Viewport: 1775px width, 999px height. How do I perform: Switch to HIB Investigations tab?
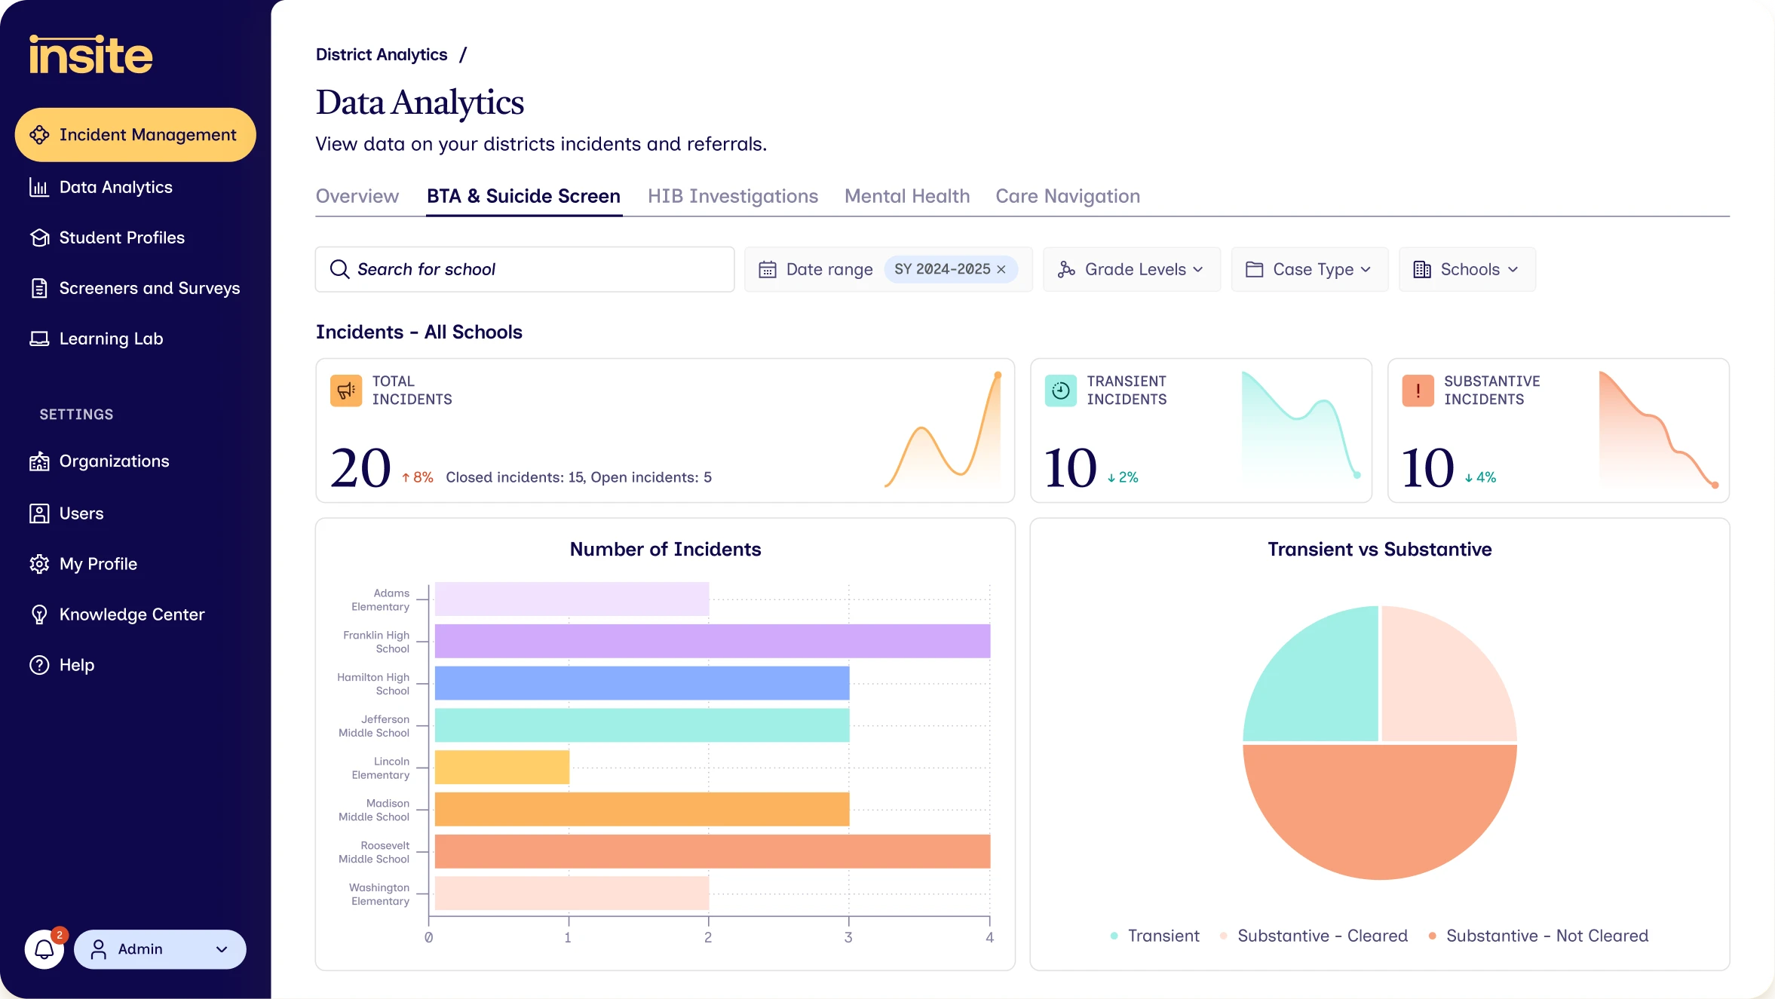click(733, 196)
